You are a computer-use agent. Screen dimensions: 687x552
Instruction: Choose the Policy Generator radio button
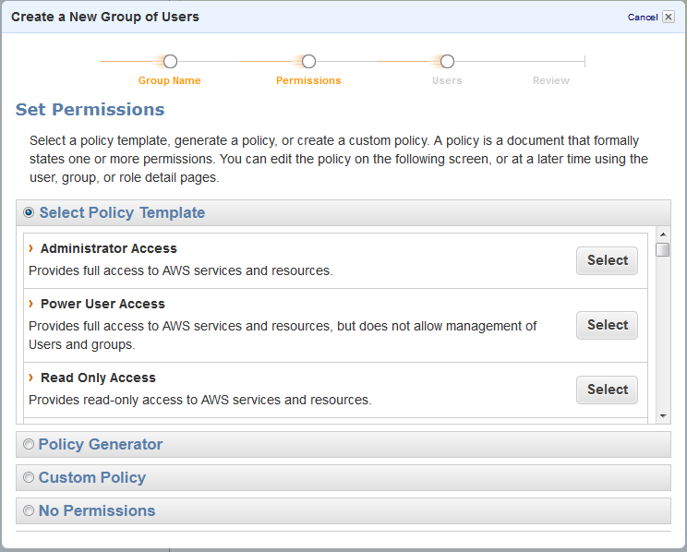(x=29, y=444)
